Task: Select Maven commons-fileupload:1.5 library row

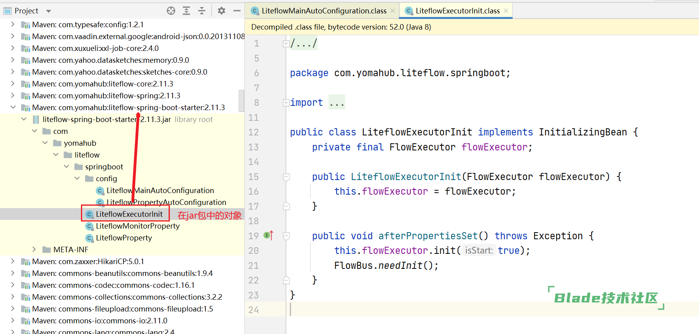Action: pyautogui.click(x=122, y=309)
